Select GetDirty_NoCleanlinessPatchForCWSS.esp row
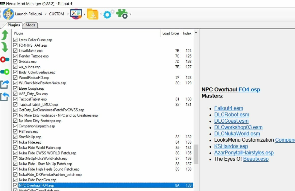The image size is (295, 191). point(103,110)
